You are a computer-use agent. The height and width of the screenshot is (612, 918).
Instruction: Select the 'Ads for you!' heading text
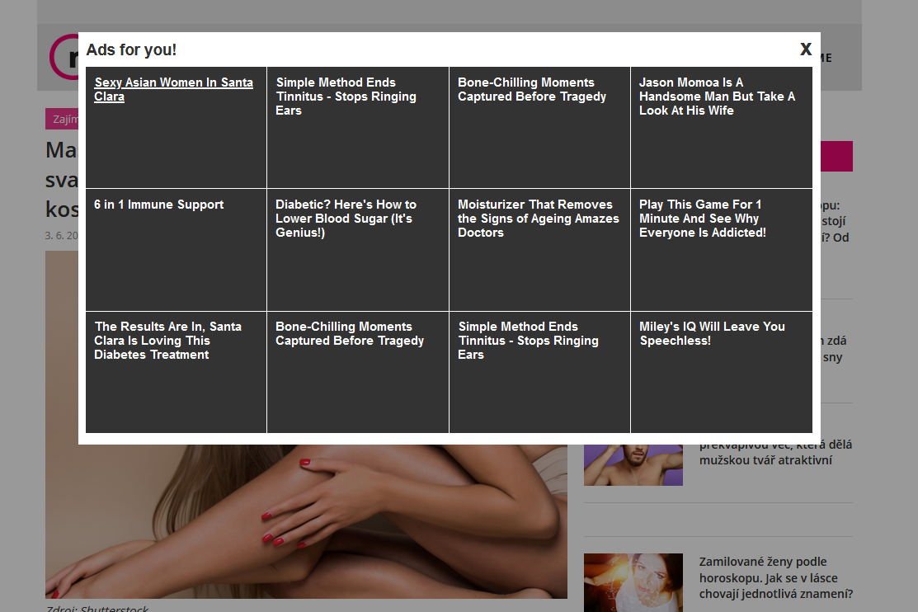131,49
